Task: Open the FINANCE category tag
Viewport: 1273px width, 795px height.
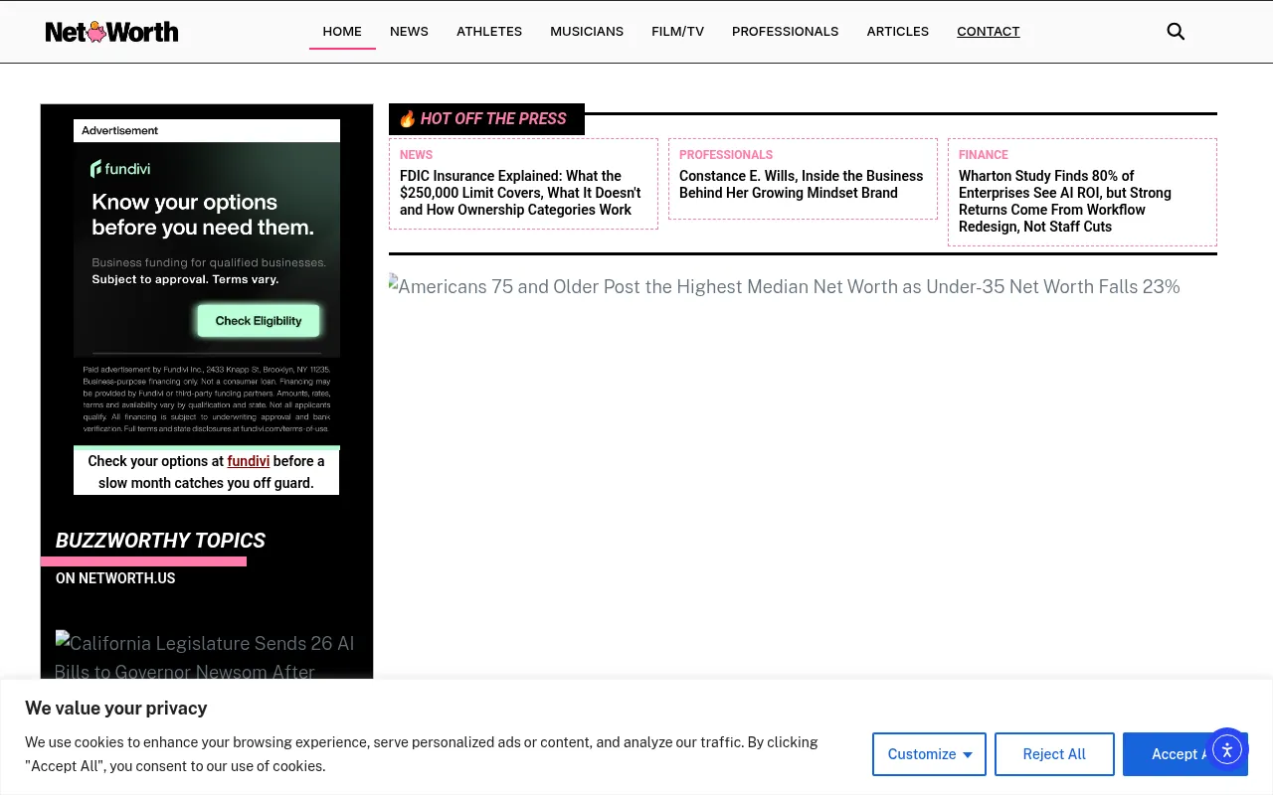Action: (983, 155)
